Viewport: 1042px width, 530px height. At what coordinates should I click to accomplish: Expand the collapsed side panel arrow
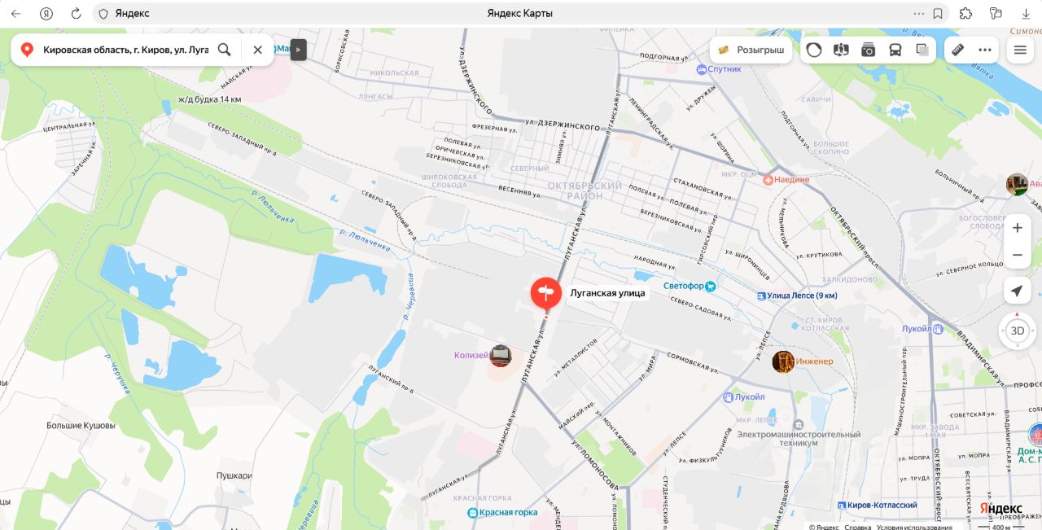point(298,50)
